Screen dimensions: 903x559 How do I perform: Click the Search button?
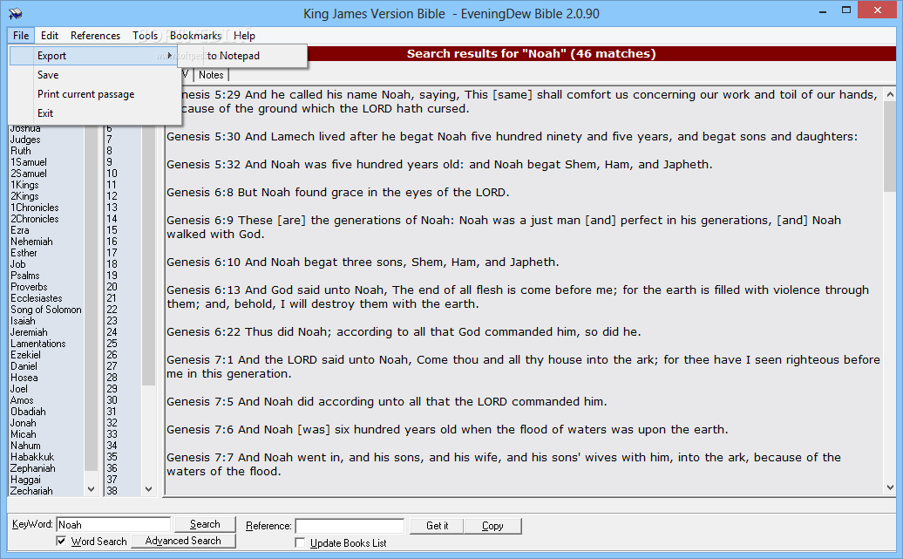click(x=205, y=524)
